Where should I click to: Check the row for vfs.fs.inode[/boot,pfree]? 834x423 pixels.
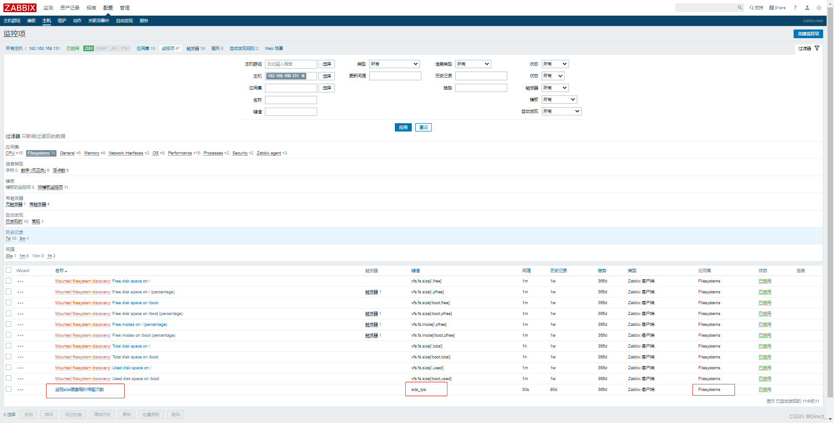tap(8, 335)
